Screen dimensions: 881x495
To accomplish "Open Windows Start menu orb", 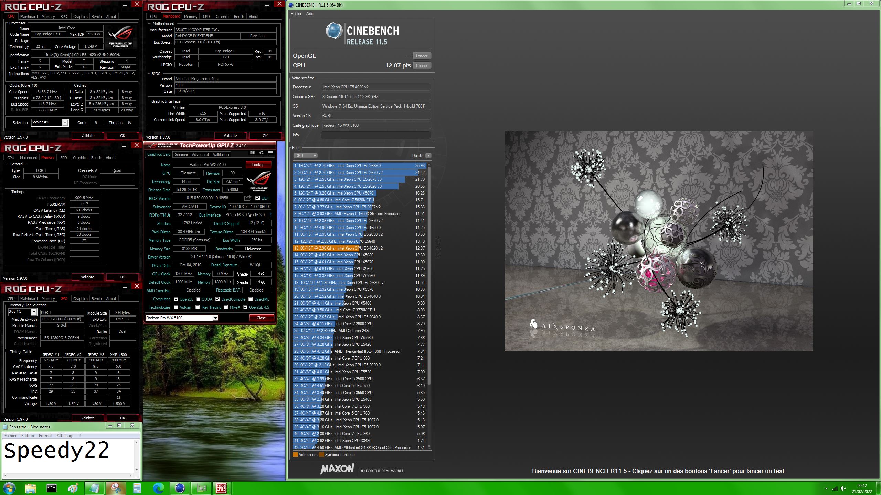I will tap(9, 488).
